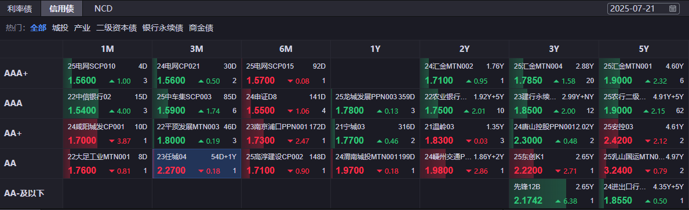Filter by 商金债 category
Image resolution: width=689 pixels, height=210 pixels.
[201, 28]
